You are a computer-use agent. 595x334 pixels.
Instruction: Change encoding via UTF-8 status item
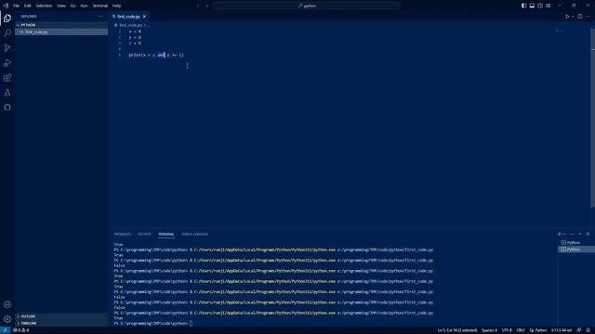(507, 330)
